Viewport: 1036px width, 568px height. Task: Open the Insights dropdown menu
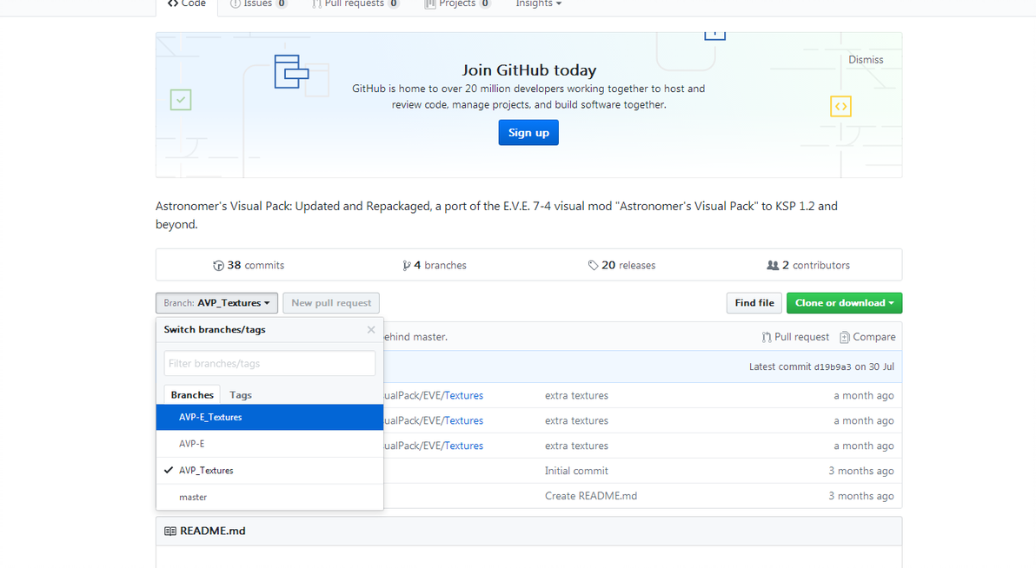click(539, 4)
